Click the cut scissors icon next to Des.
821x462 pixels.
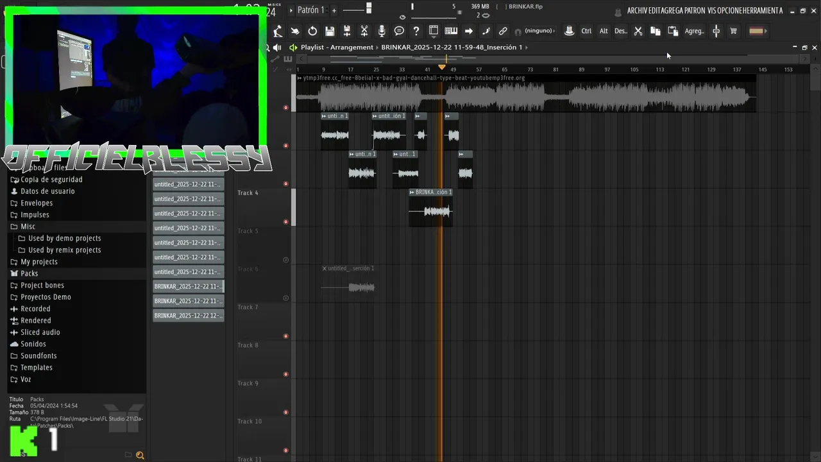[x=638, y=31]
